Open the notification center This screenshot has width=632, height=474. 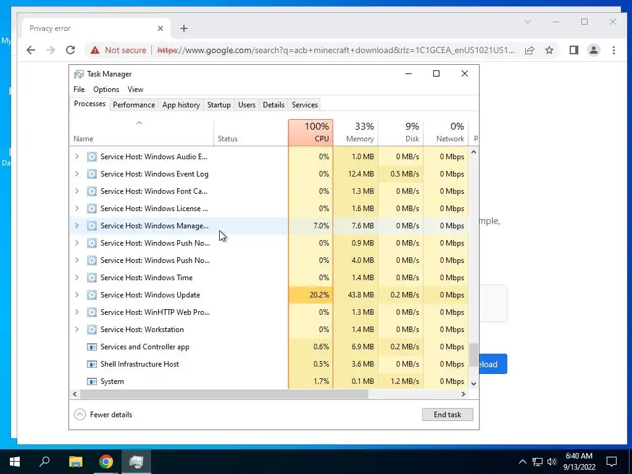click(x=612, y=462)
